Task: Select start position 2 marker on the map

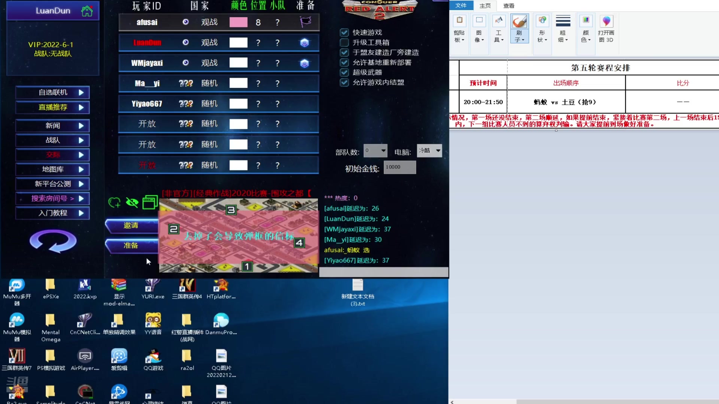Action: pyautogui.click(x=173, y=229)
